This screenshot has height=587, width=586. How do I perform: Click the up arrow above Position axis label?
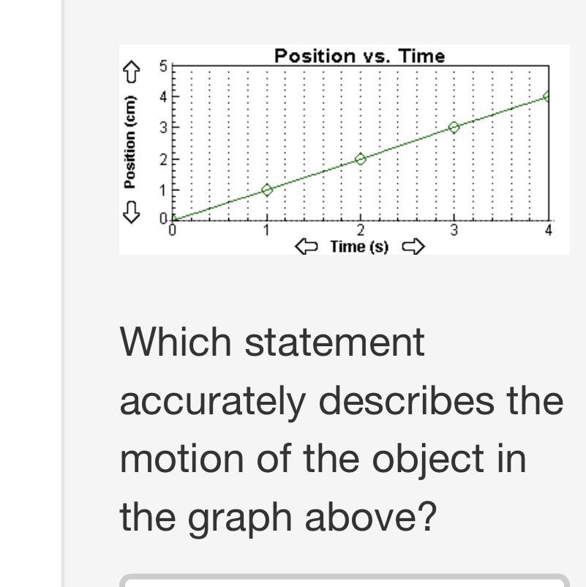pos(131,72)
